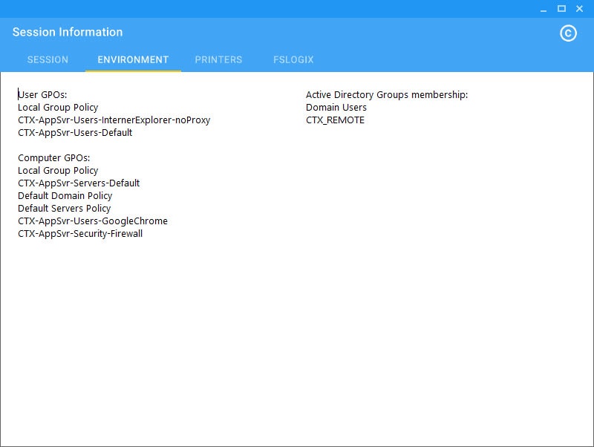
Task: Click the 'CTX-AppSvr-Security-Firewall' line
Action: click(80, 234)
